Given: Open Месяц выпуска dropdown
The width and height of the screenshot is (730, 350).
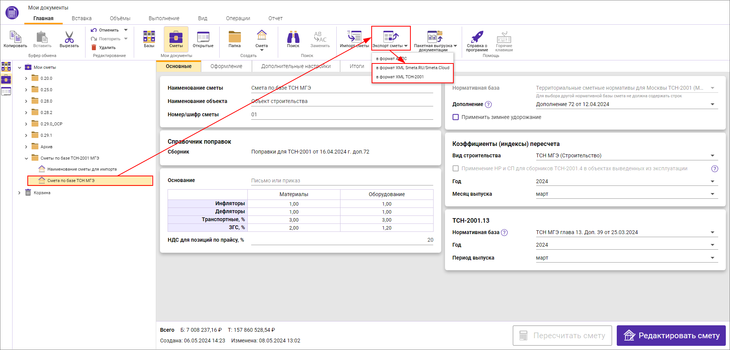Looking at the screenshot, I should pyautogui.click(x=627, y=194).
